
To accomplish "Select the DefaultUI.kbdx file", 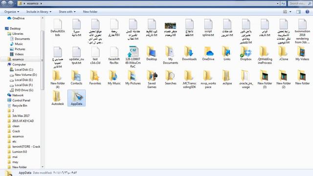I will click(x=58, y=28).
